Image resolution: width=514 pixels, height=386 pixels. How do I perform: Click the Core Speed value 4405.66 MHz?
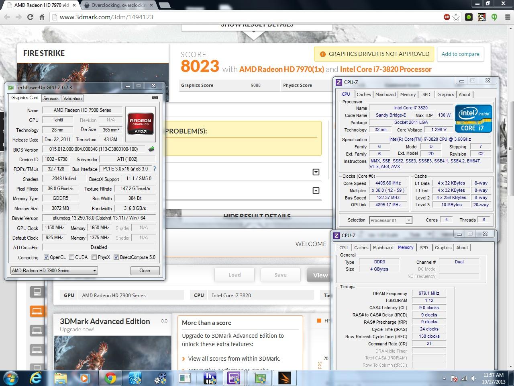(388, 183)
